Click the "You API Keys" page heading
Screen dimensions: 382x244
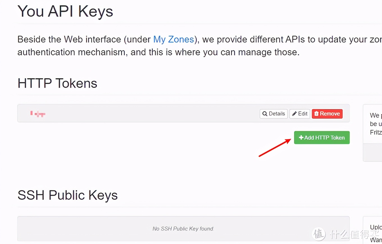(65, 11)
